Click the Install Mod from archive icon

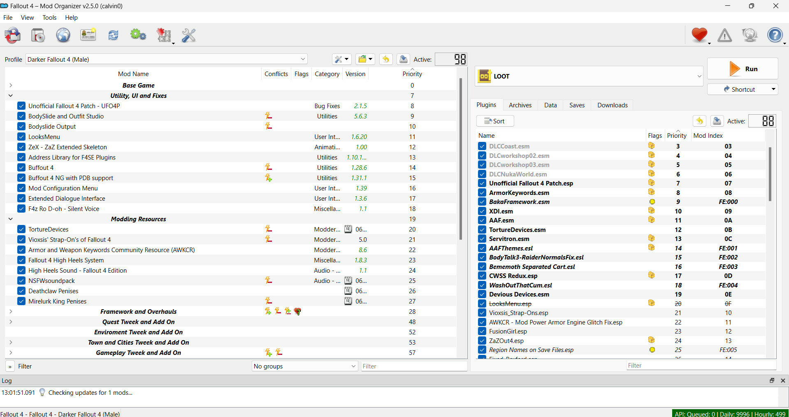pyautogui.click(x=38, y=35)
